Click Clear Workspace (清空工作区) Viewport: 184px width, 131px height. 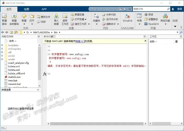(80, 24)
